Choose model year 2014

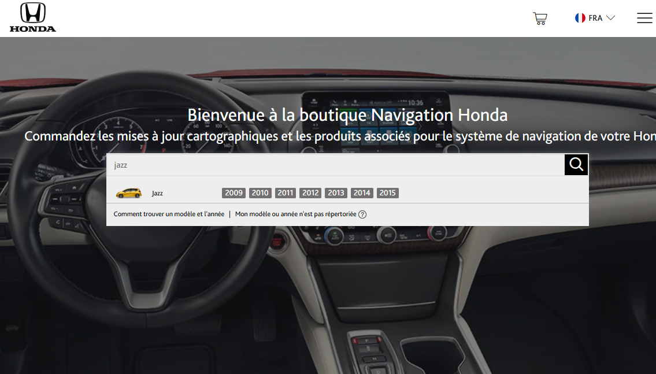coord(362,193)
